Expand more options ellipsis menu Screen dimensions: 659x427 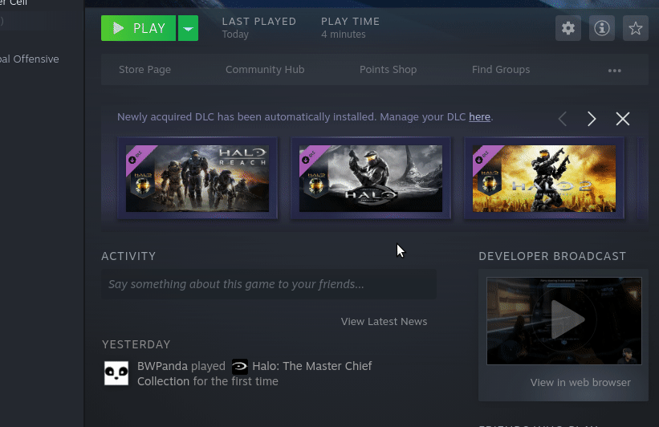(614, 71)
